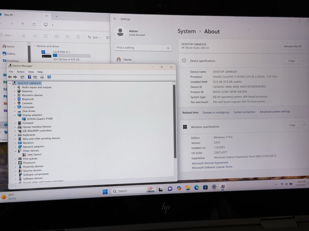Open the Domain or workgroup link

point(216,112)
